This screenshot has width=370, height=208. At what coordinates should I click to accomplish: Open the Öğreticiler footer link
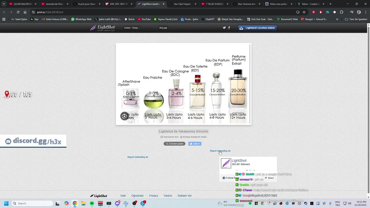click(137, 196)
